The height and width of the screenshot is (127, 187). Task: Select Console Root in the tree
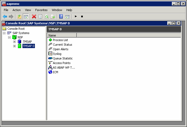click(16, 29)
